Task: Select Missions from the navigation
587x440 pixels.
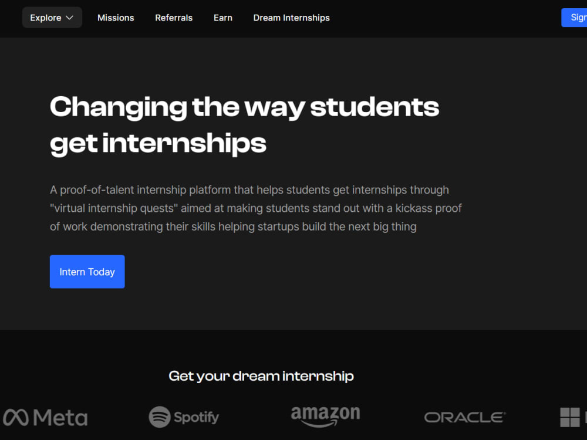Action: coord(116,18)
